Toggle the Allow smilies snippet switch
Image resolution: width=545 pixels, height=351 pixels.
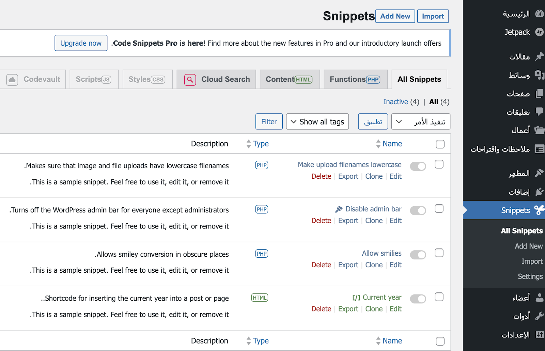pyautogui.click(x=418, y=255)
